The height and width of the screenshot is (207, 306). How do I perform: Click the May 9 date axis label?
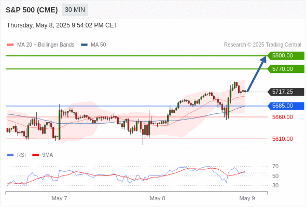coord(247,198)
